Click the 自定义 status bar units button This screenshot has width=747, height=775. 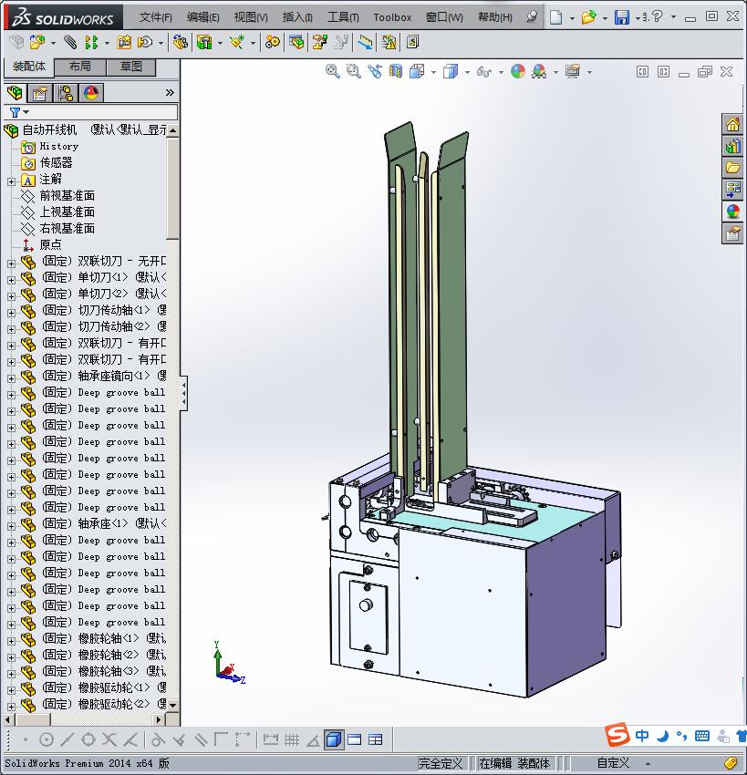point(613,763)
